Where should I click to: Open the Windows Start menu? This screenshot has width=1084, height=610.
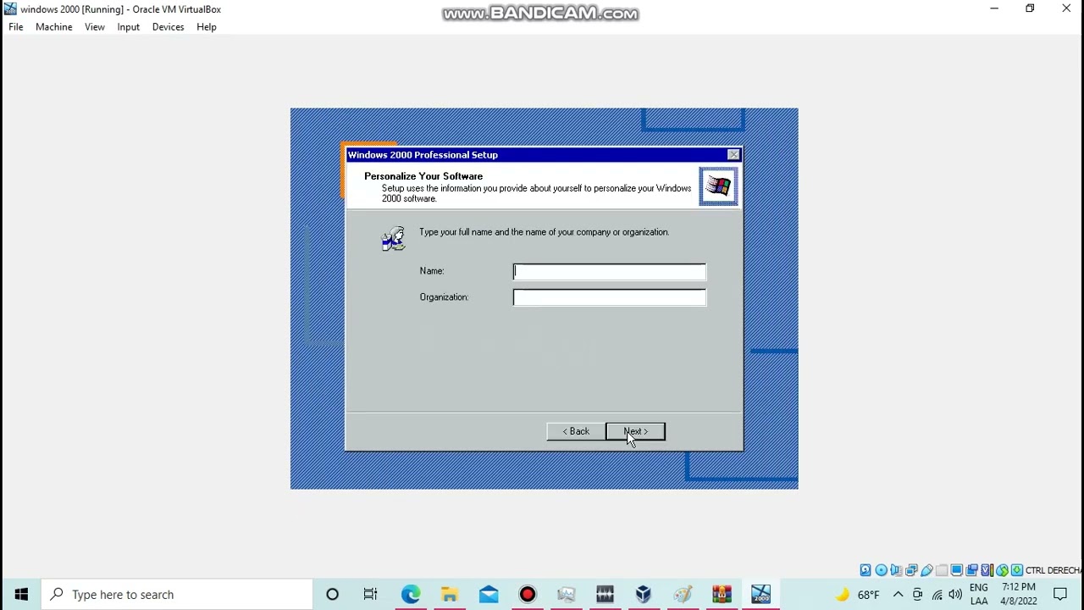pyautogui.click(x=21, y=595)
